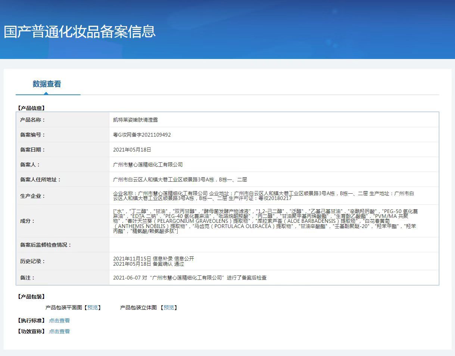This screenshot has height=356, width=455.
Task: Click the filing number 粤G妆网备字2021109492
Action: click(142, 135)
